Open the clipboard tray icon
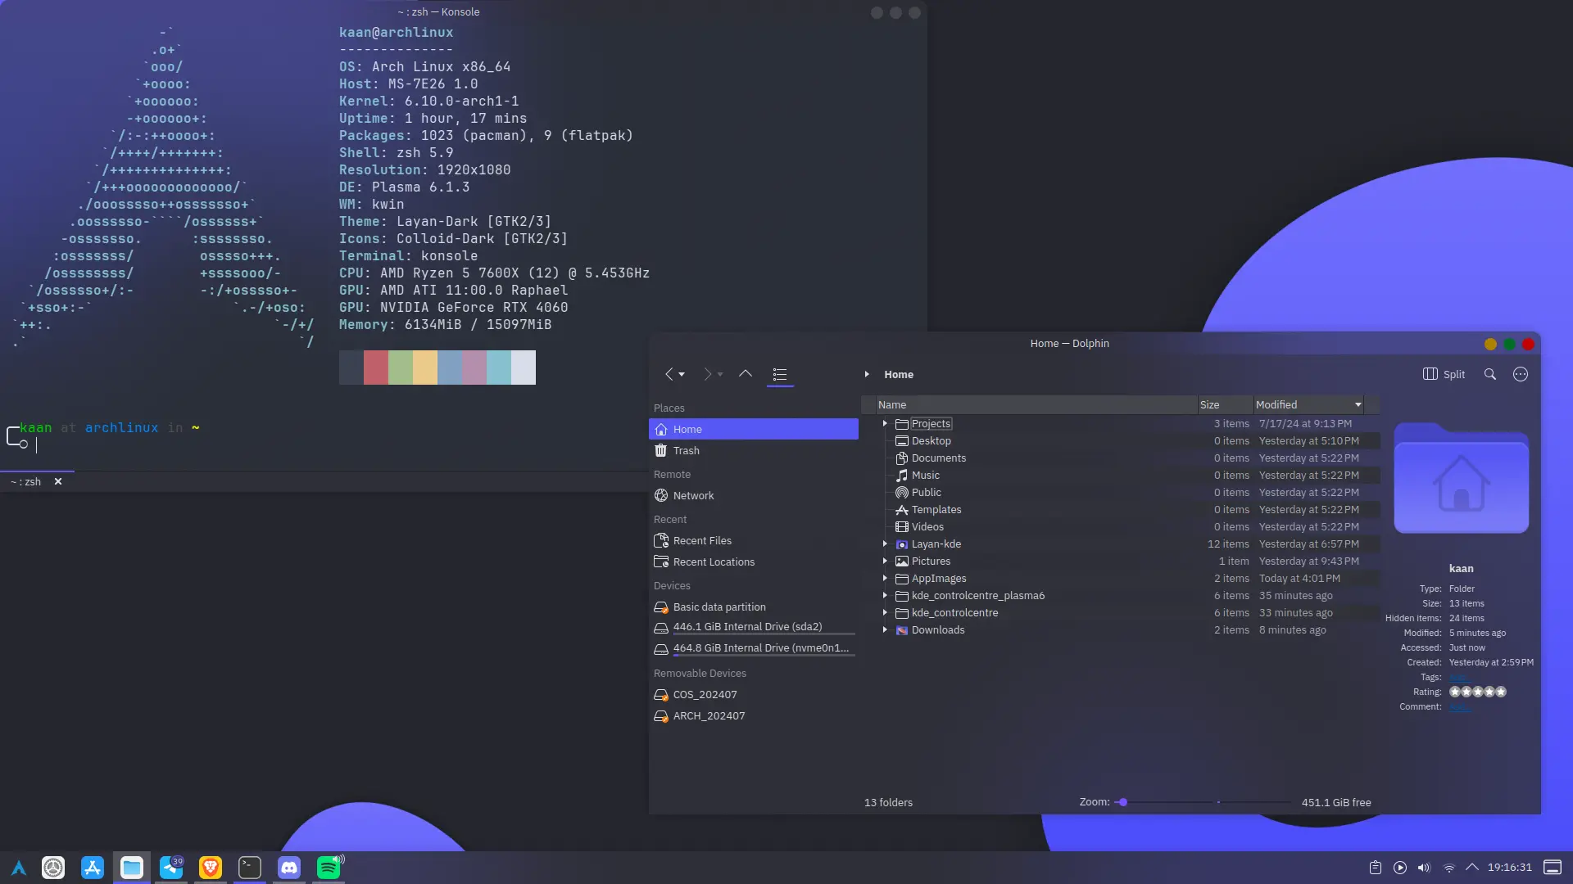The image size is (1573, 884). pos(1376,868)
